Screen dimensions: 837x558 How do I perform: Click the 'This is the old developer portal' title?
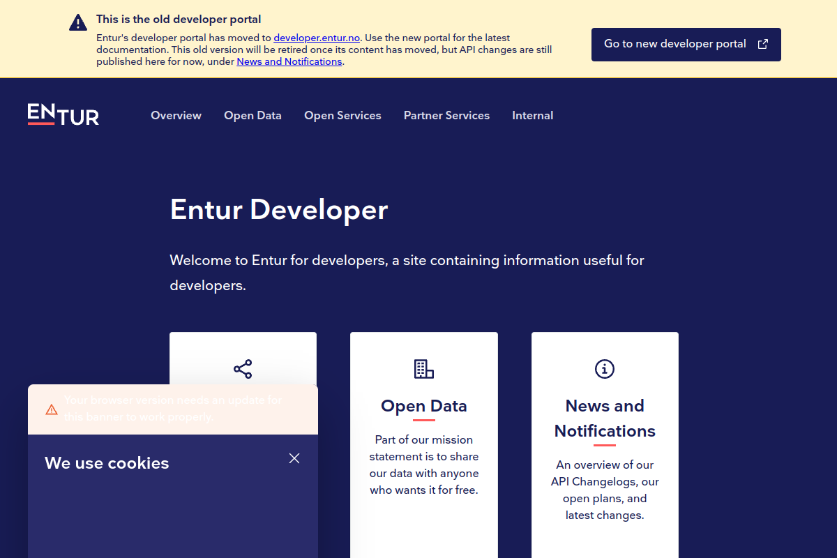[x=179, y=20]
